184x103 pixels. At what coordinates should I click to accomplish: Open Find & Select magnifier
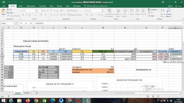click(x=168, y=13)
